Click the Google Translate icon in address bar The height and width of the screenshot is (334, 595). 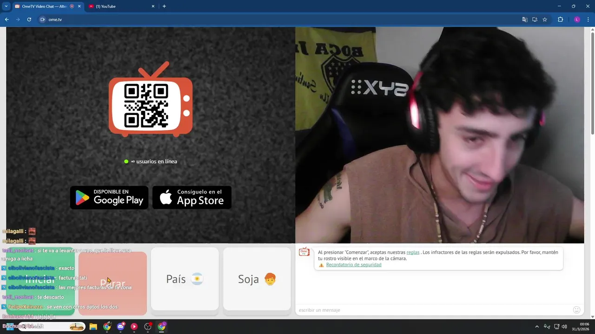[x=525, y=19]
